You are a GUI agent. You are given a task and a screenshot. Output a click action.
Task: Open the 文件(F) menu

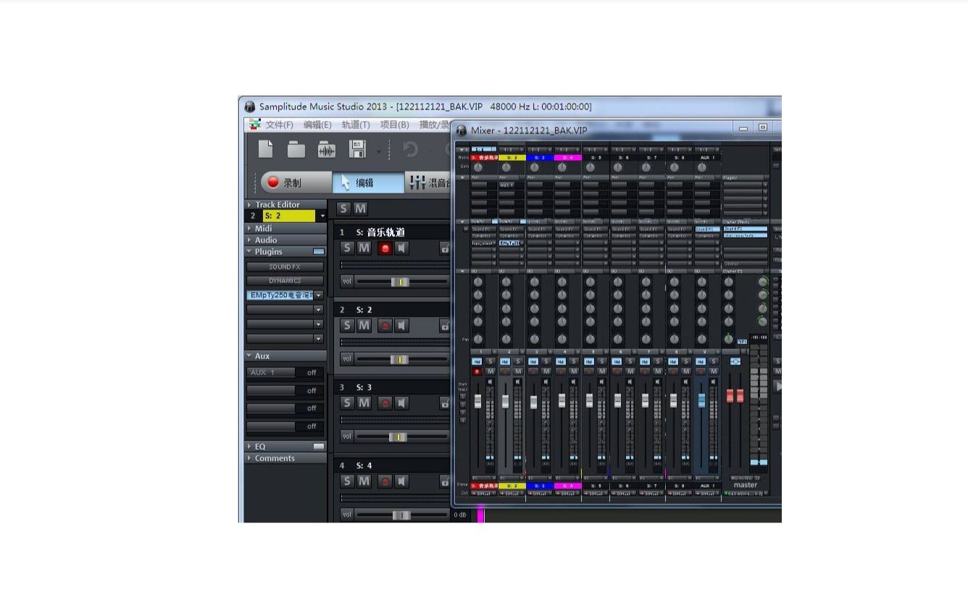279,125
